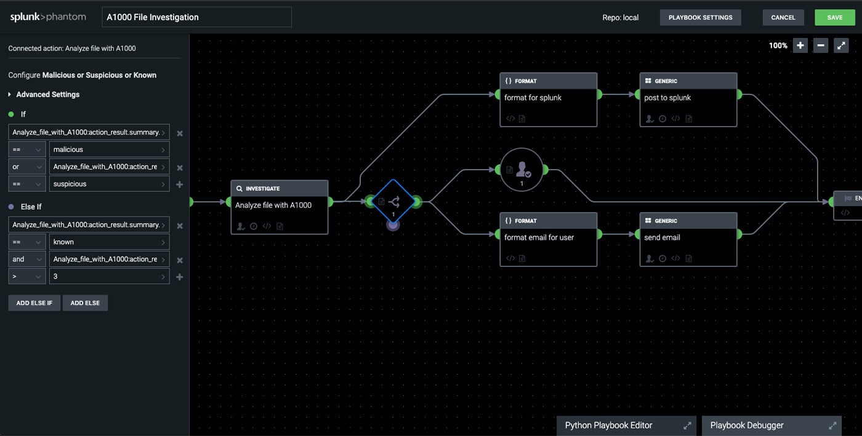Click user icon on send email block
The width and height of the screenshot is (862, 436).
click(650, 258)
